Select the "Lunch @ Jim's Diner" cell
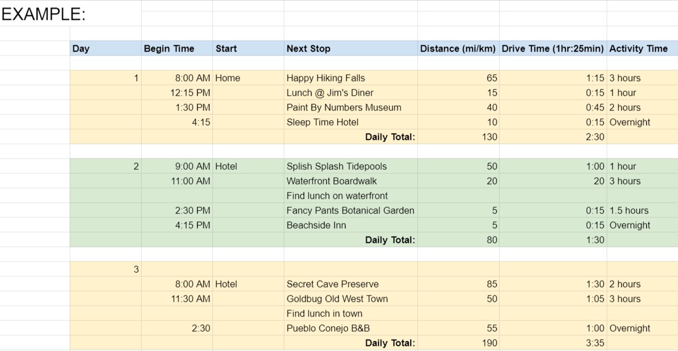This screenshot has height=351, width=678. (350, 93)
